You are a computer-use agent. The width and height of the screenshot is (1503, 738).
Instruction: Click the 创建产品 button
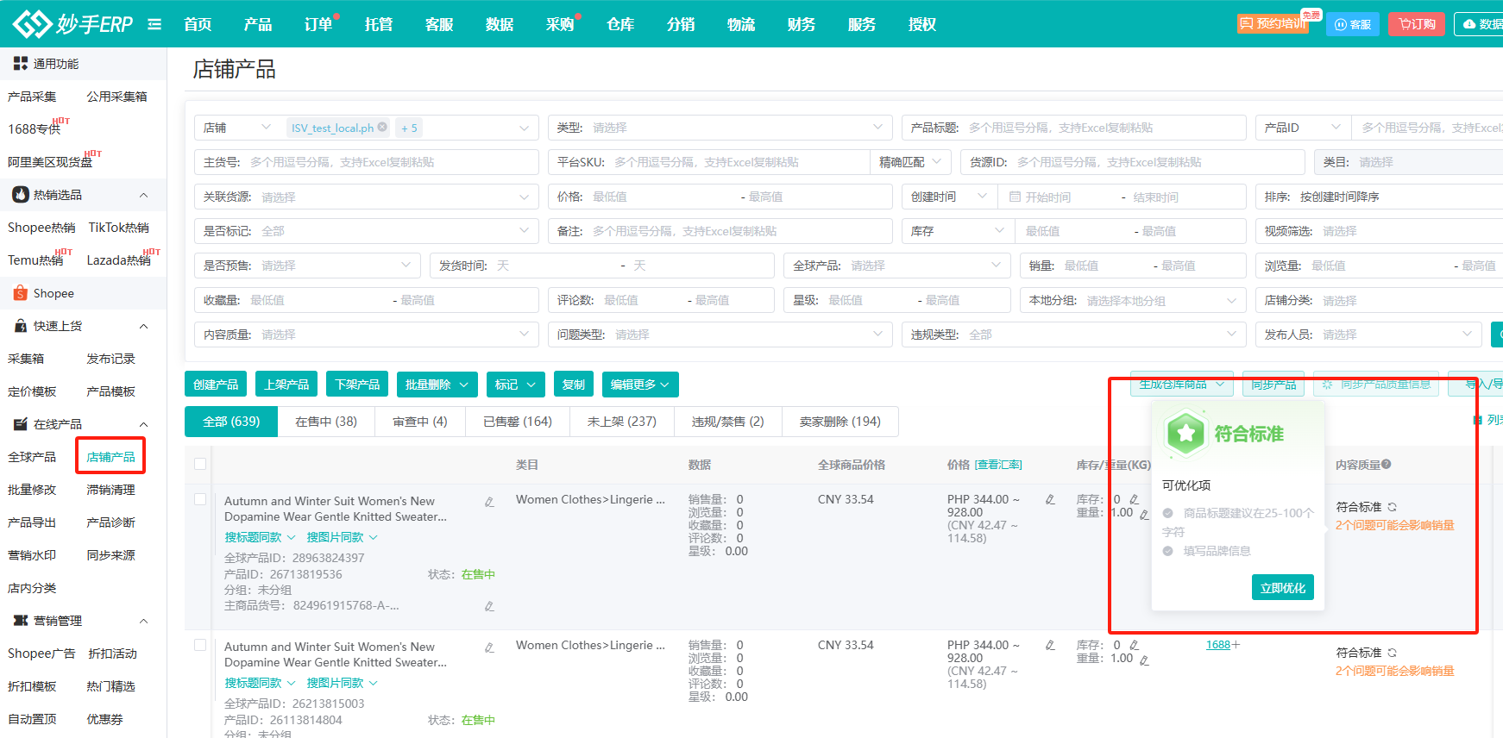[x=216, y=385]
